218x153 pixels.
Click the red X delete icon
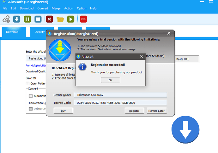(49, 19)
